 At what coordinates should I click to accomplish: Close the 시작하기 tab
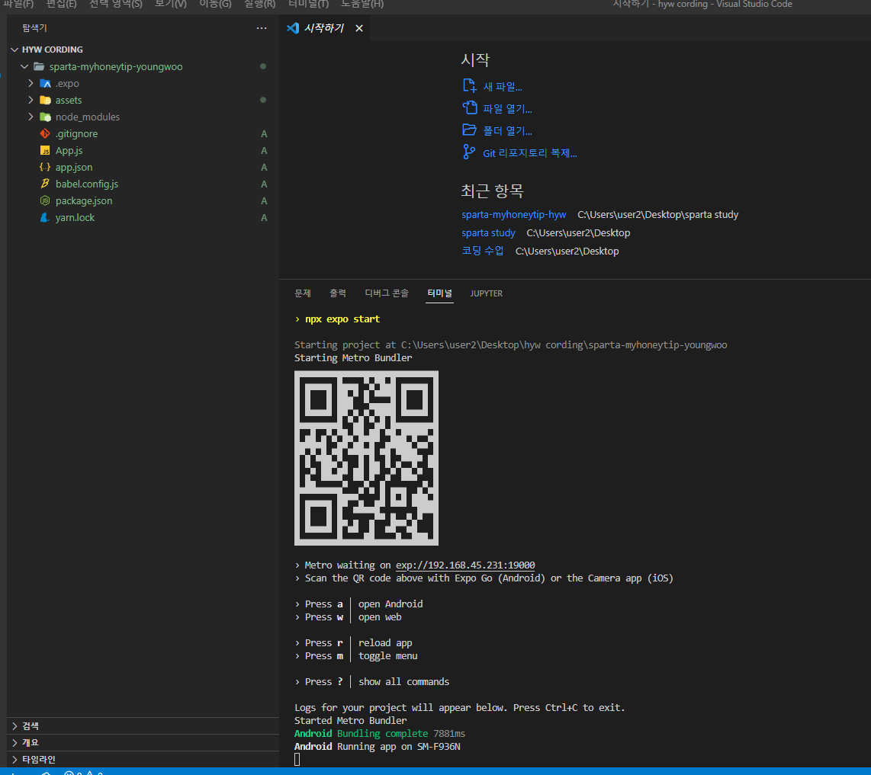pyautogui.click(x=359, y=28)
